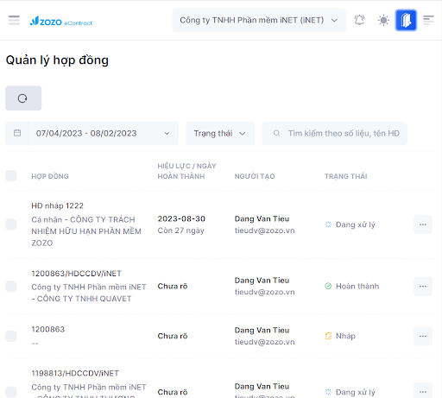Viewport: 442px width, 398px height.
Task: Toggle the light theme sun icon
Action: [383, 20]
